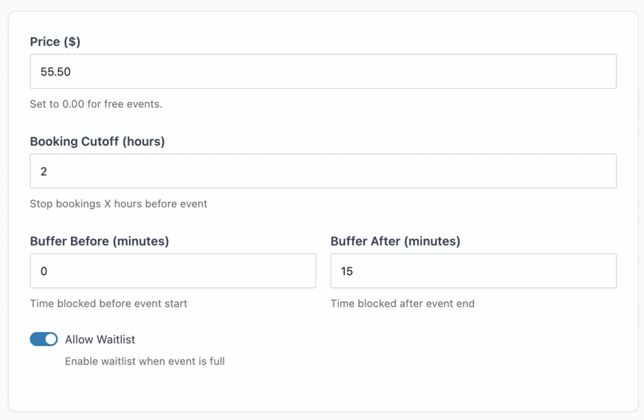Screen dimensions: 644x420
Task: Place cursor on the 55.50 price value
Action: pyautogui.click(x=56, y=72)
